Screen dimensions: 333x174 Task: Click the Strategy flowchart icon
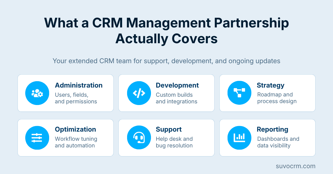pyautogui.click(x=239, y=93)
